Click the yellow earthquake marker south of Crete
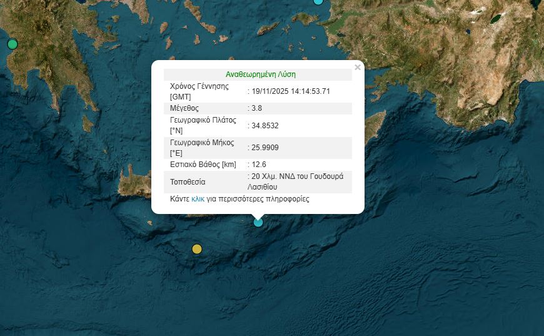Screen dimensions: 544x336 tap(197, 249)
